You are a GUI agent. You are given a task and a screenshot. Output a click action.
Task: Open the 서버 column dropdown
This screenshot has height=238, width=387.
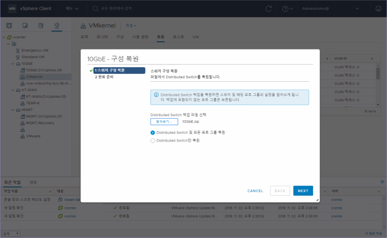[x=379, y=191]
